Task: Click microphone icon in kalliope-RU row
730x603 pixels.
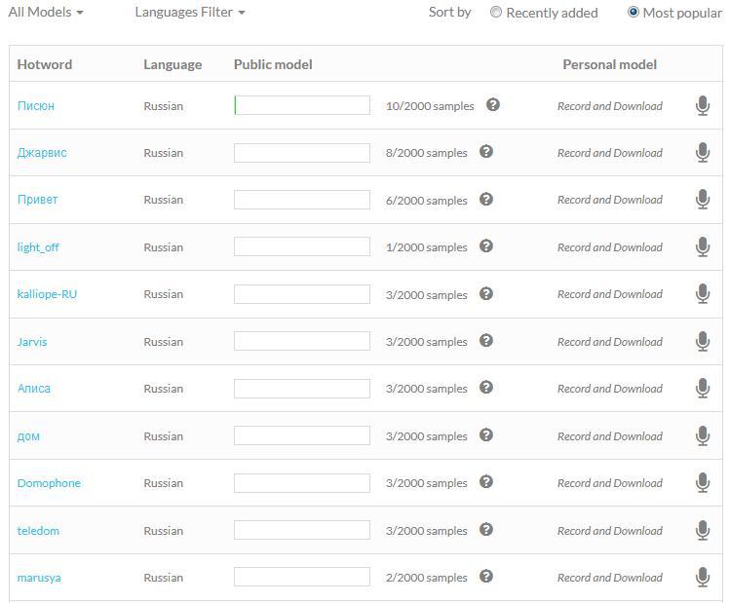Action: [x=702, y=294]
